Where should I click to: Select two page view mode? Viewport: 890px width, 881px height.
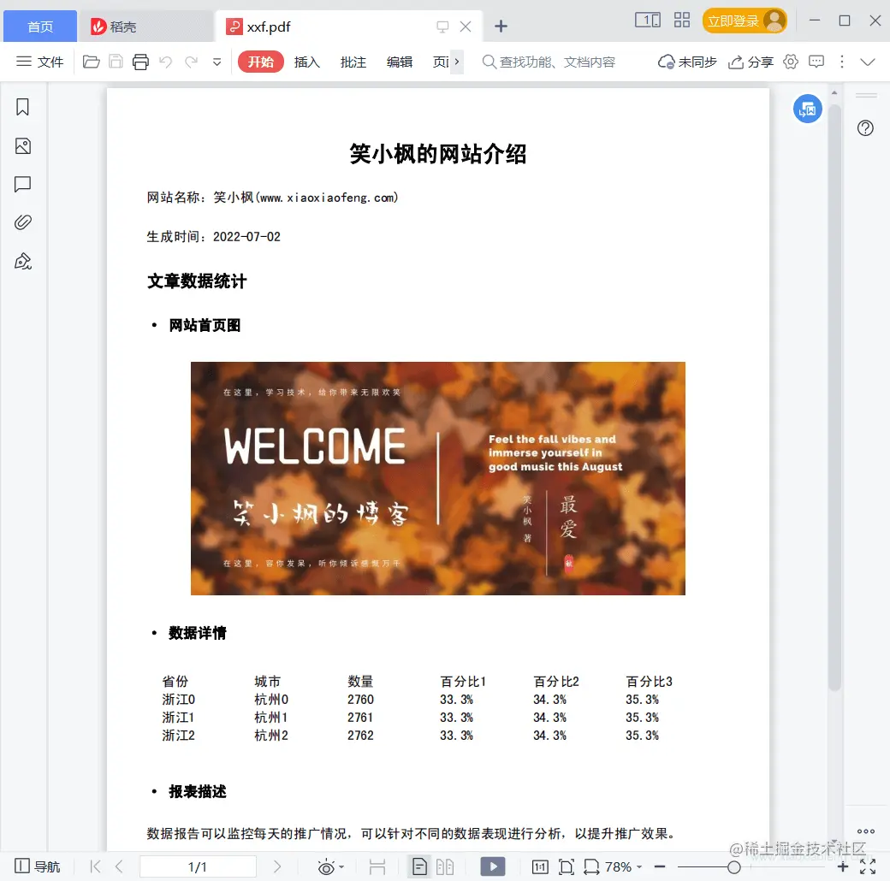(445, 866)
